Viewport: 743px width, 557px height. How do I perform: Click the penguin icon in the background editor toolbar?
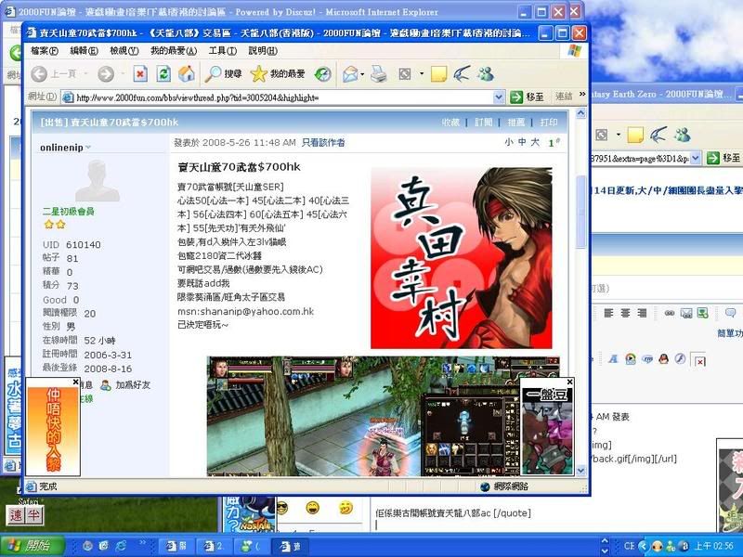click(663, 359)
